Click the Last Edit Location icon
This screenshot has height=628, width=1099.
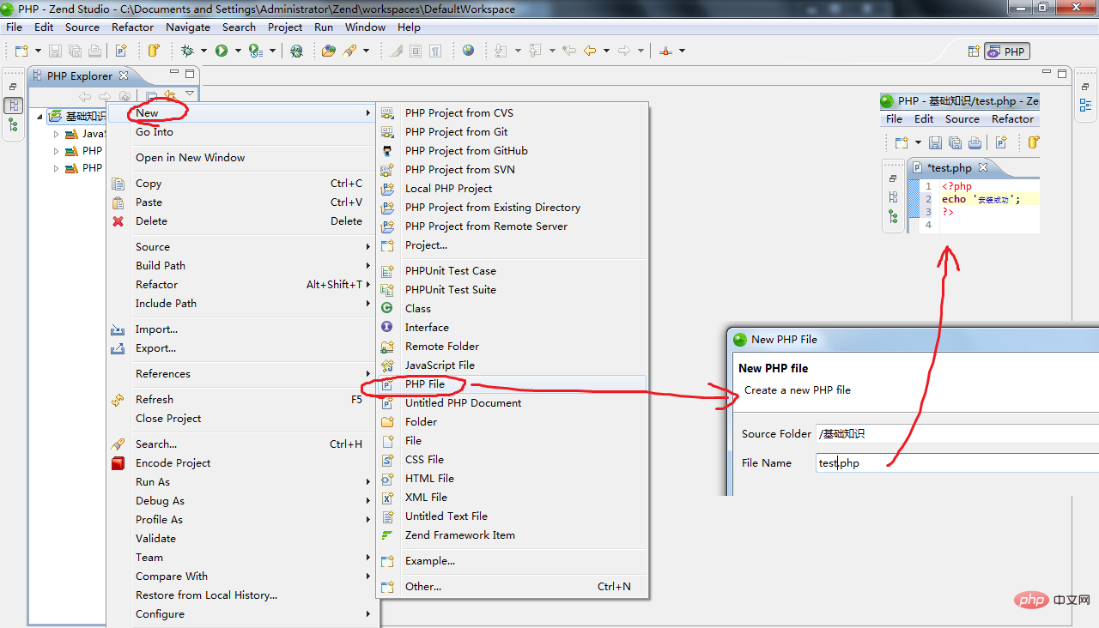point(568,51)
